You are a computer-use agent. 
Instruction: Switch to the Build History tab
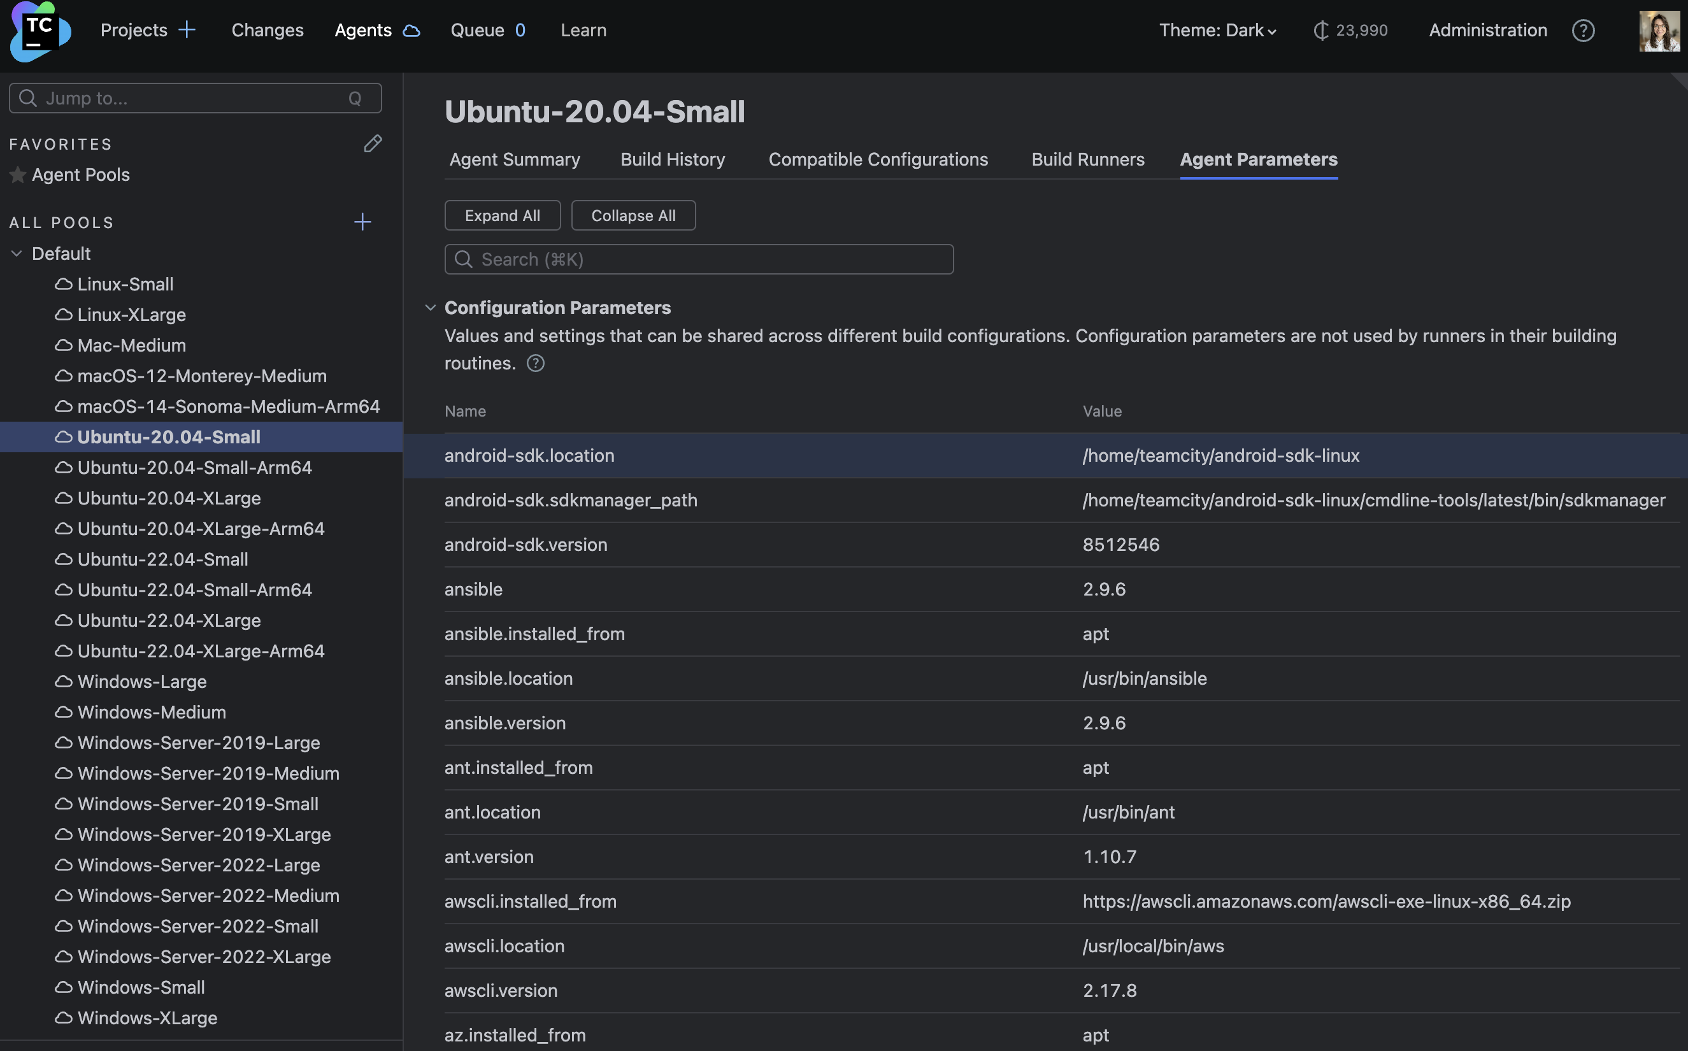pos(671,159)
